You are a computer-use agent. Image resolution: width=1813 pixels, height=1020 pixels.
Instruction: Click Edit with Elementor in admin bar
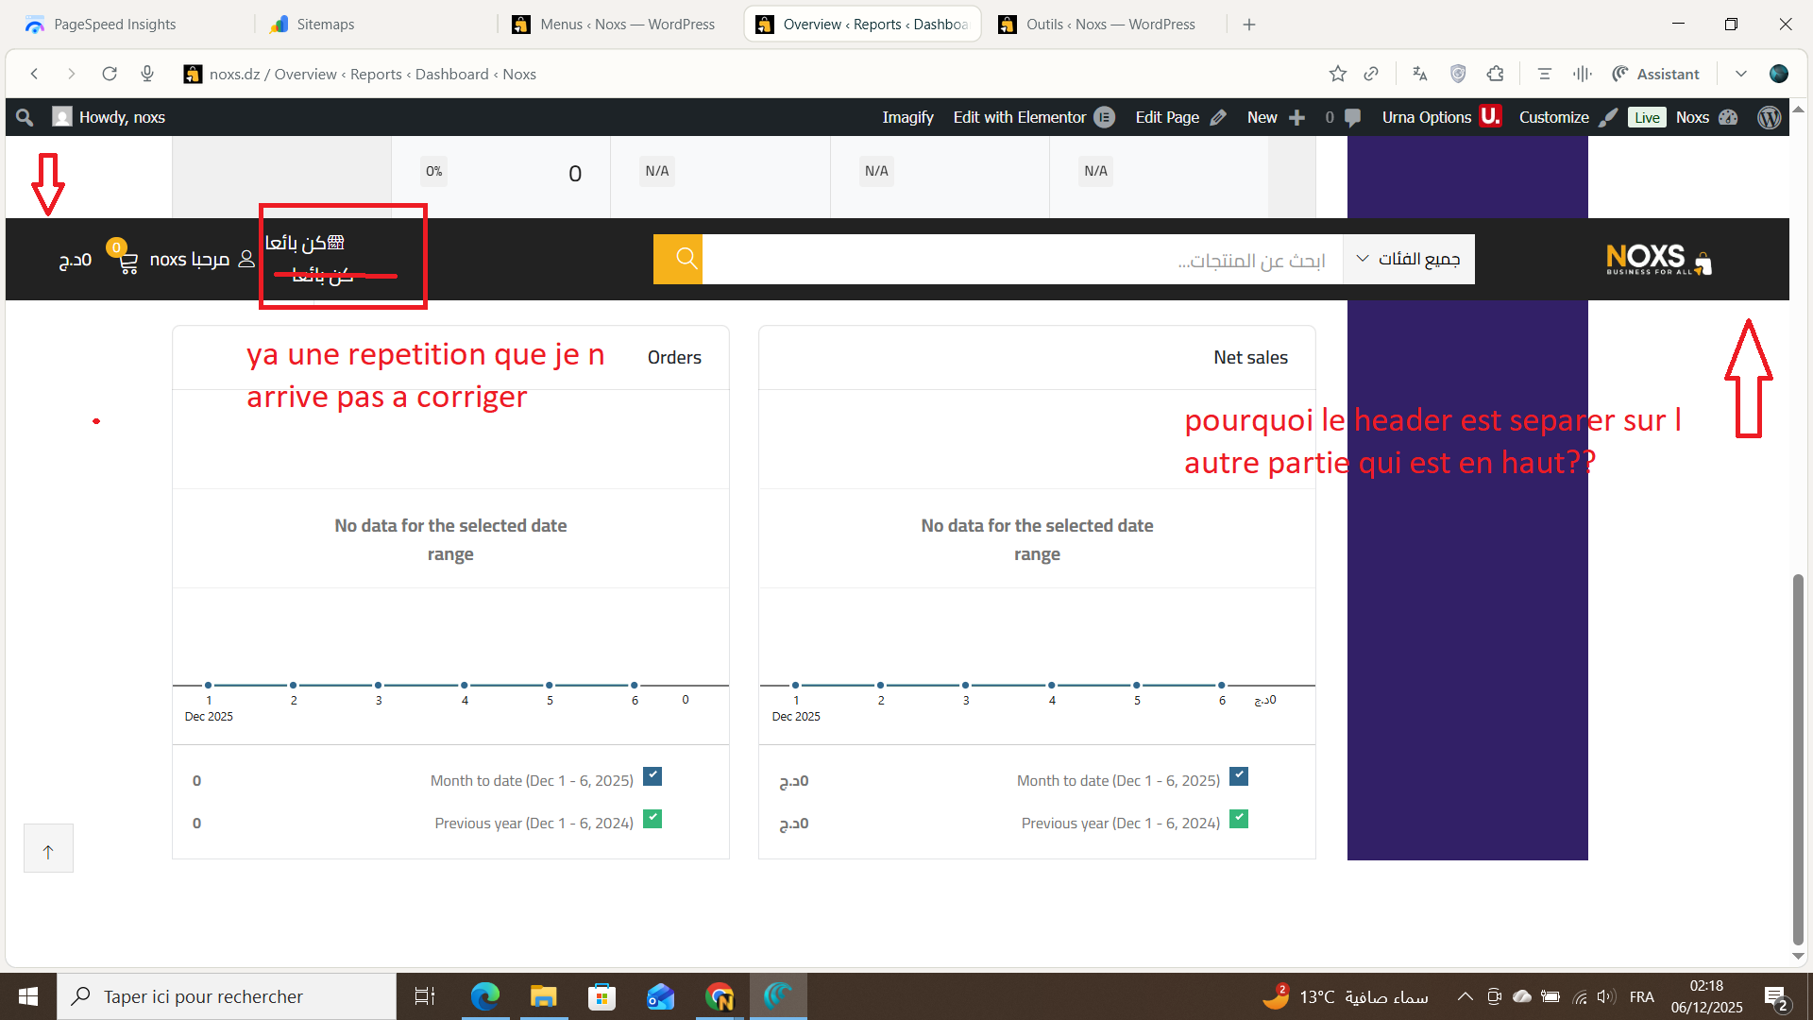click(x=1020, y=117)
